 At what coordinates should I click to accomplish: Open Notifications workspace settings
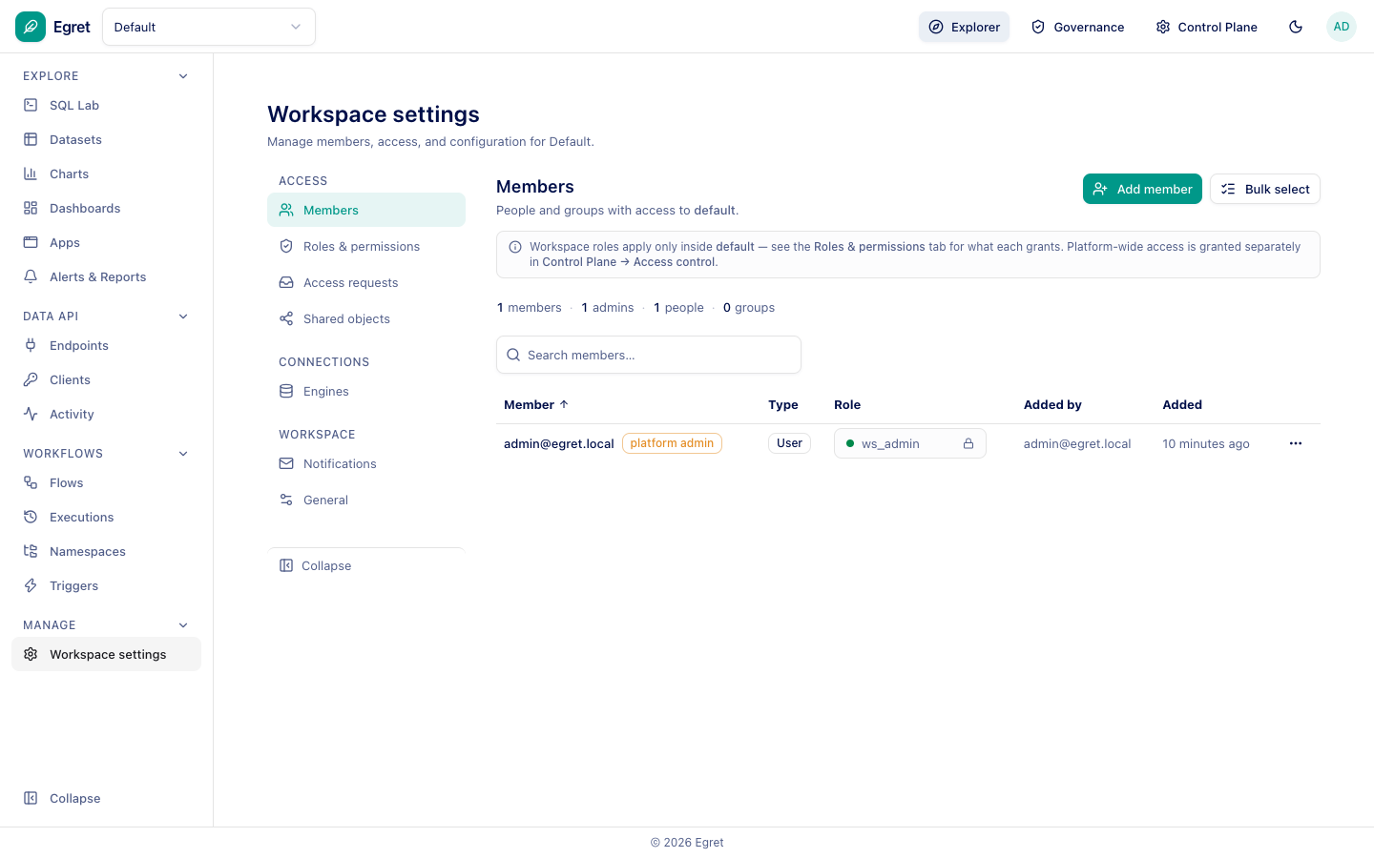click(x=366, y=463)
